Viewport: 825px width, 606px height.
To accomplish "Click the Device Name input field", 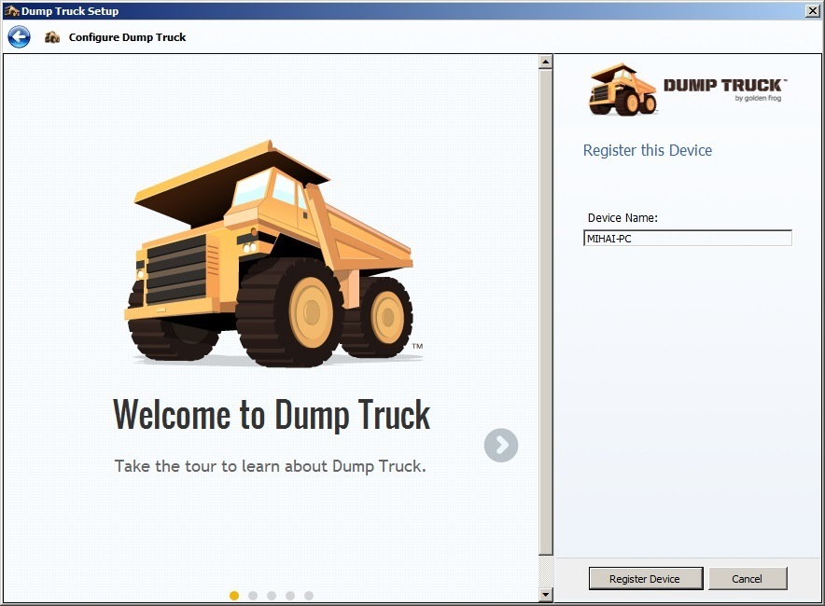I will tap(688, 238).
